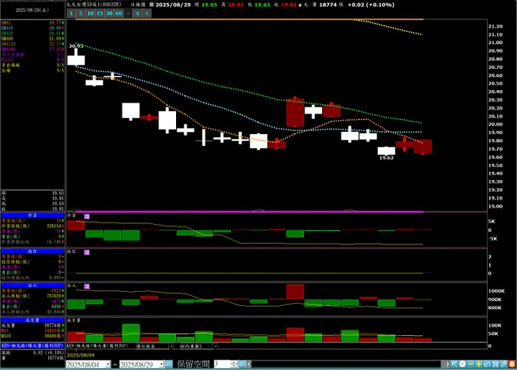
Task: Click the horizontal chart scrollbar track
Action: (348, 364)
